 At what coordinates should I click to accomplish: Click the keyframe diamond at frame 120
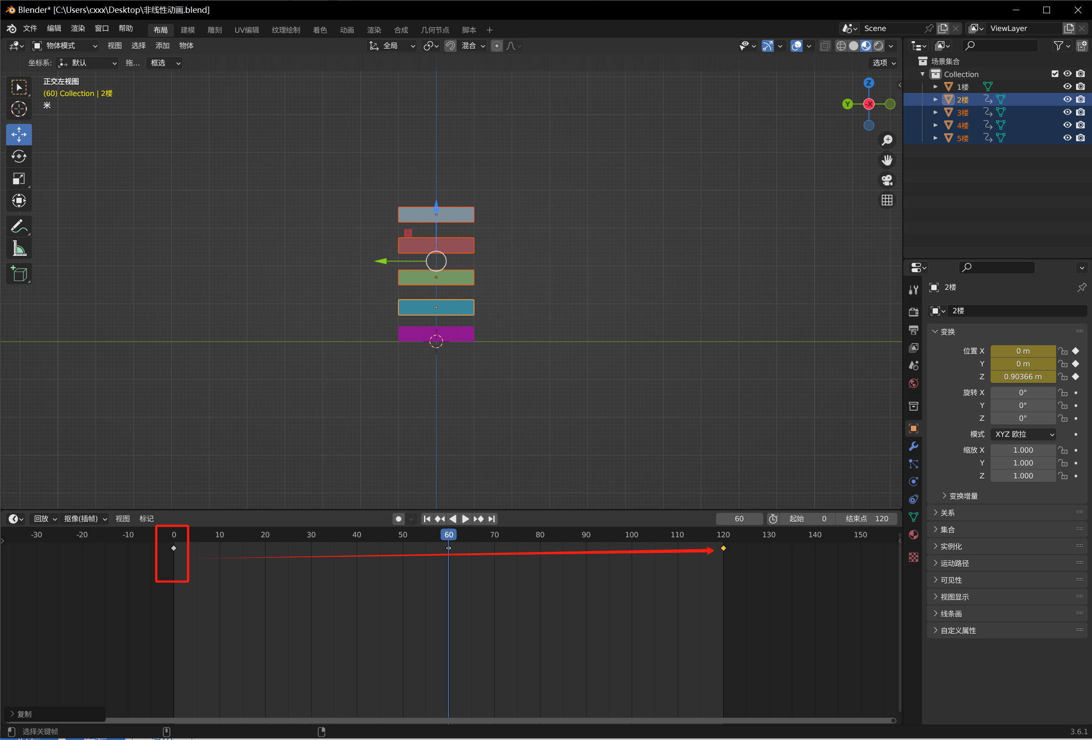click(723, 548)
